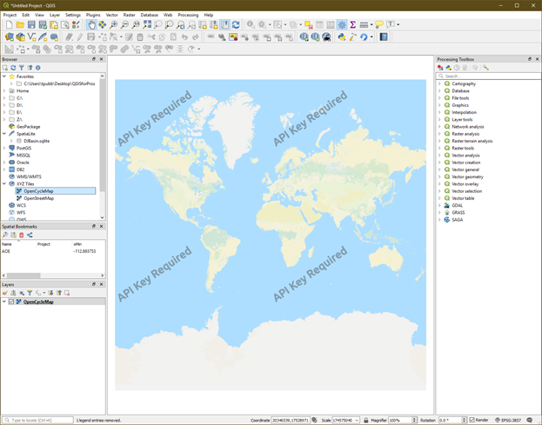Expand the Home node in Browser
Viewport: 542px width, 425px height.
pos(4,90)
